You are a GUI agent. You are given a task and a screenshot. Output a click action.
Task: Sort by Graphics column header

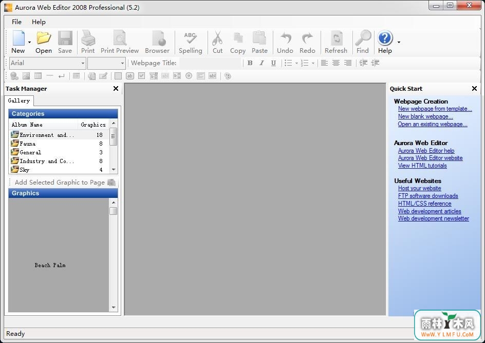tap(93, 125)
